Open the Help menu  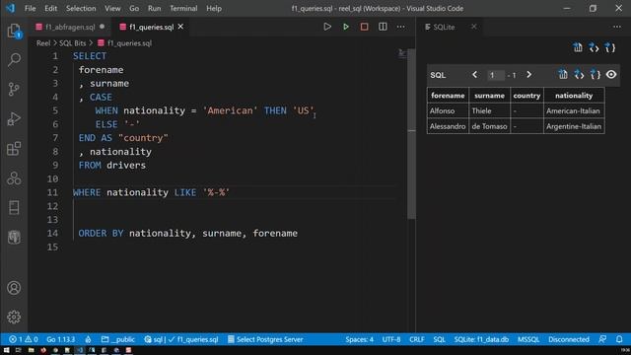[x=214, y=8]
